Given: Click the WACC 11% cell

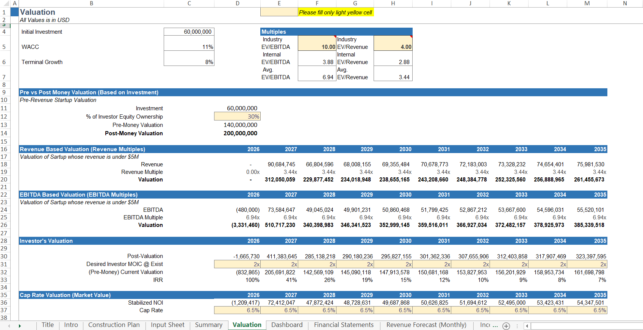Looking at the screenshot, I should tap(189, 43).
